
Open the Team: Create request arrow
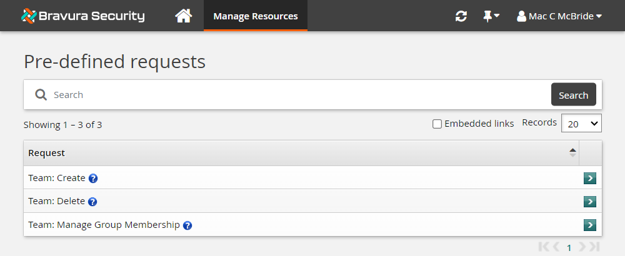pos(589,179)
